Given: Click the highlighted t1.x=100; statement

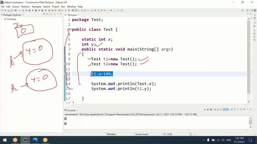Looking at the screenshot, I should click(x=102, y=74).
